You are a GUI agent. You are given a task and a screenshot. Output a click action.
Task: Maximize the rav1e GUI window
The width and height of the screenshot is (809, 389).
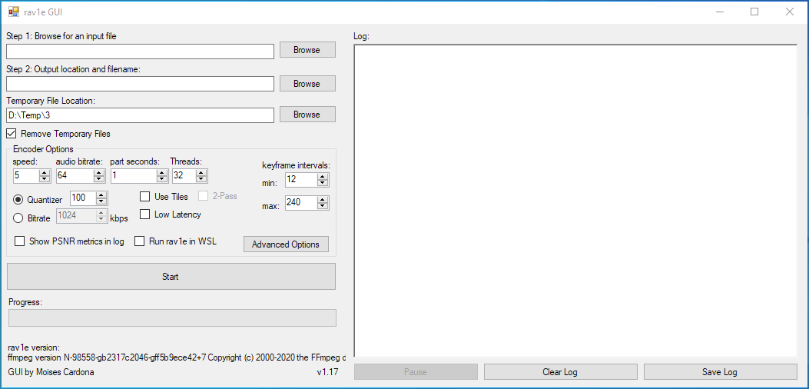pyautogui.click(x=754, y=12)
